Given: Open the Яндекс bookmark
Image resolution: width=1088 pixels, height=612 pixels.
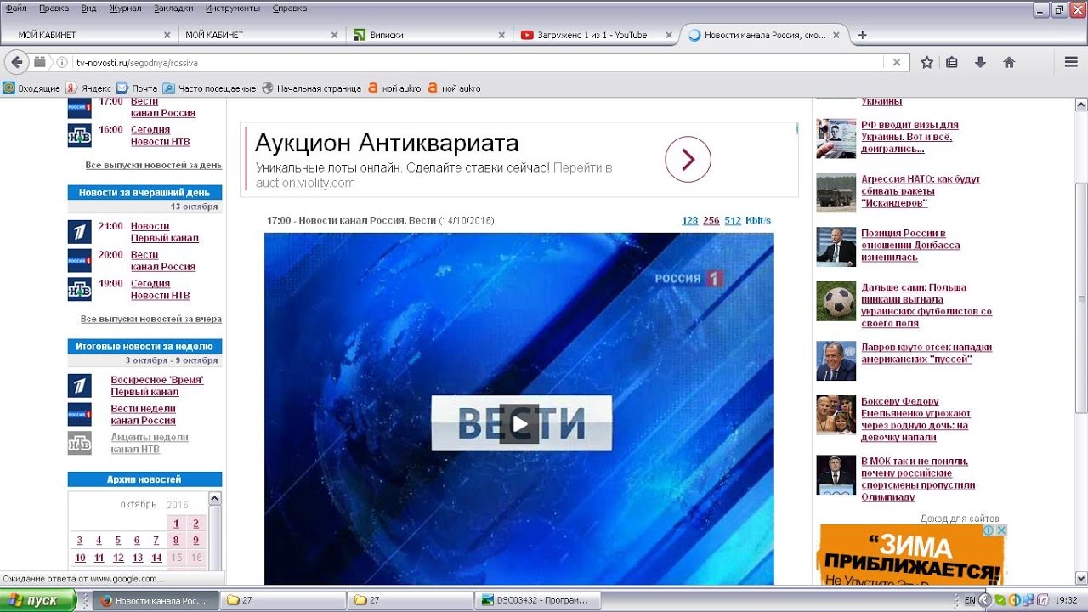Looking at the screenshot, I should pos(89,88).
